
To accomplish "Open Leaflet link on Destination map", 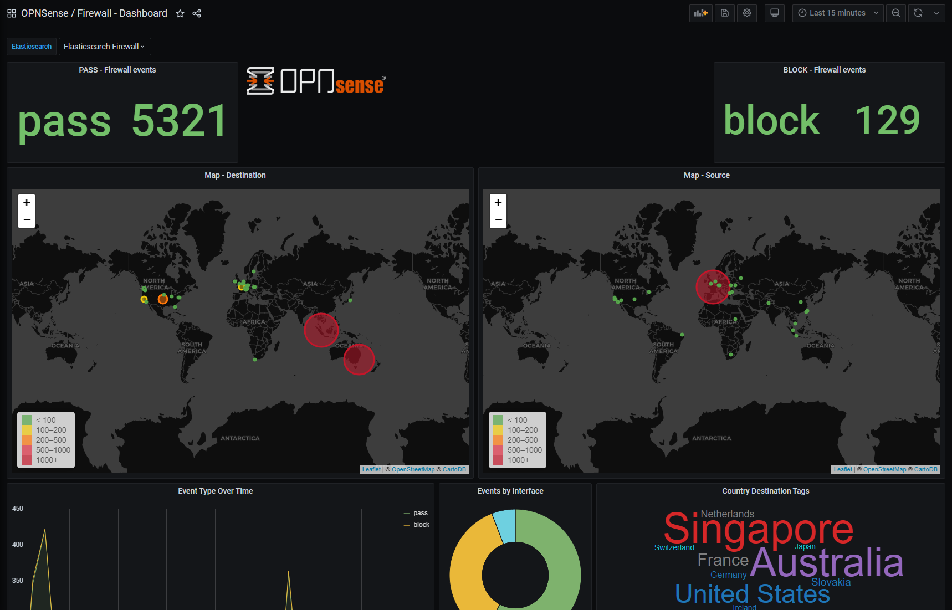I will (371, 469).
